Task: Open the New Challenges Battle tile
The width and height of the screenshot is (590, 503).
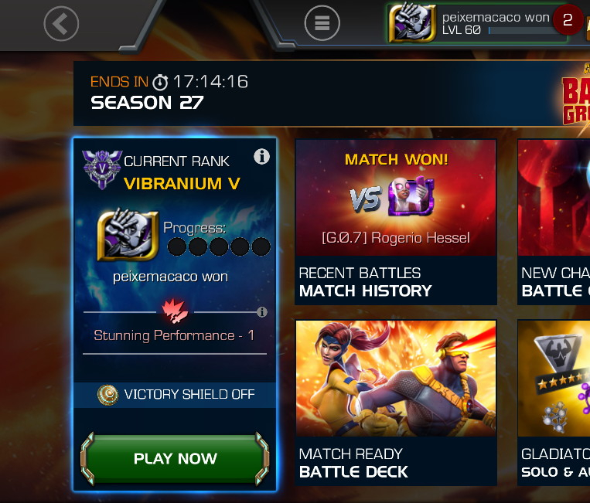Action: click(x=554, y=222)
